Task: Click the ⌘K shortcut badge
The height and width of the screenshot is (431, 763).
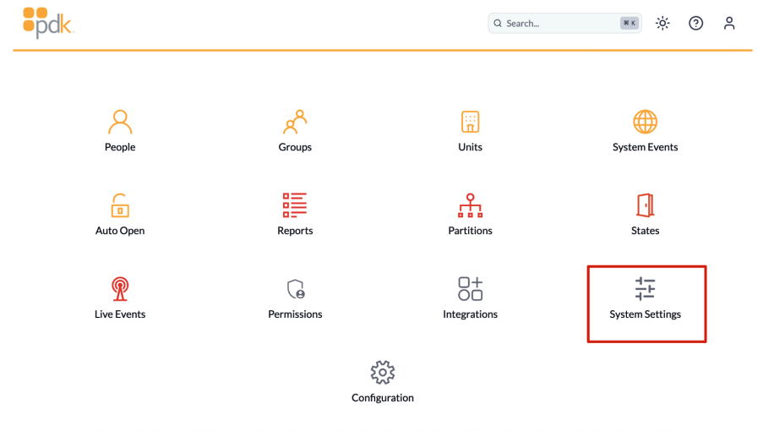Action: tap(629, 24)
